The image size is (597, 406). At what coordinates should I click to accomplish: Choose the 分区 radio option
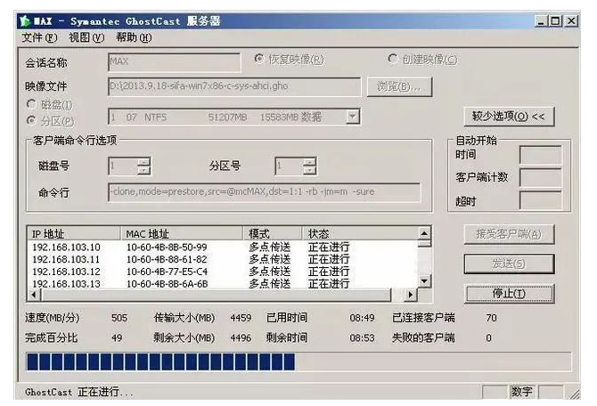point(33,120)
